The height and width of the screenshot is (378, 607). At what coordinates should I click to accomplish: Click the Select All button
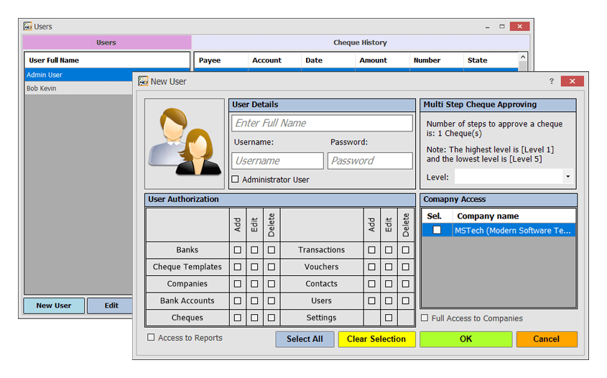305,339
